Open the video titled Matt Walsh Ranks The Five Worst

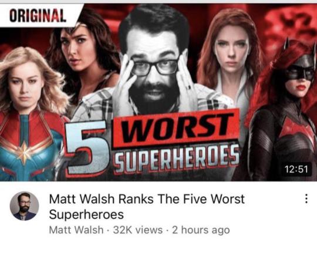147,207
